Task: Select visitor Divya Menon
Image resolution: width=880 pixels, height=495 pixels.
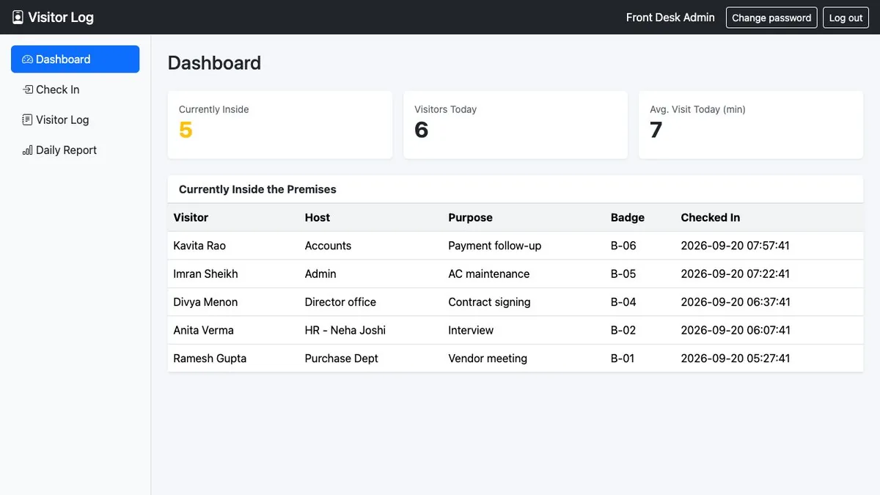Action: 205,302
